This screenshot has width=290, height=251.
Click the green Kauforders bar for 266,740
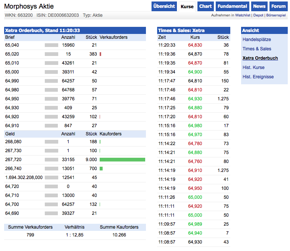point(101,169)
